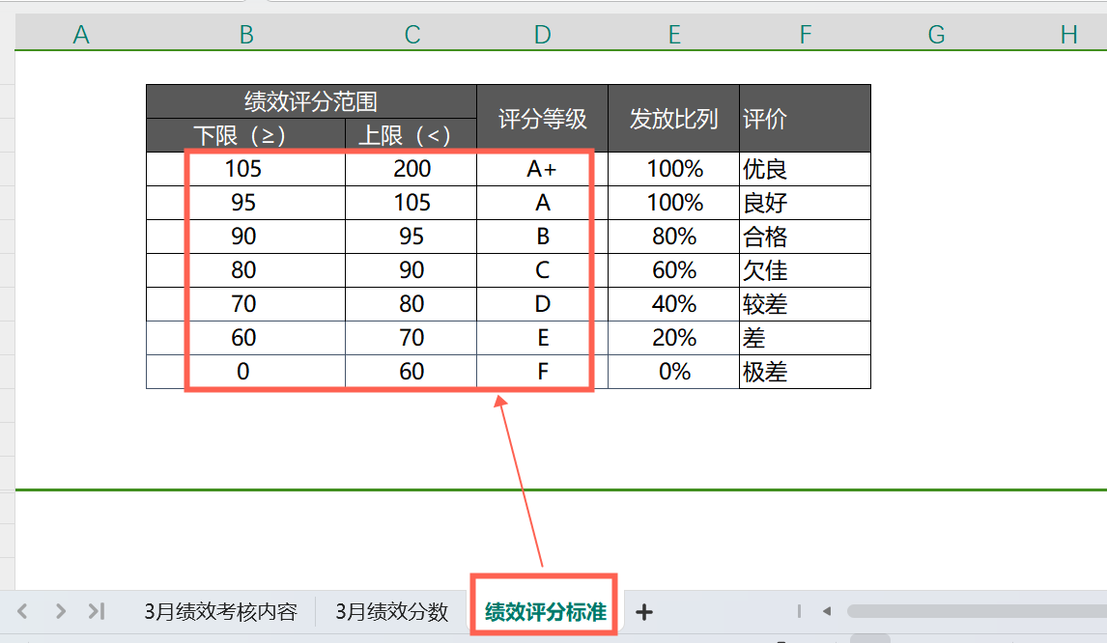Select column A header

coord(81,34)
